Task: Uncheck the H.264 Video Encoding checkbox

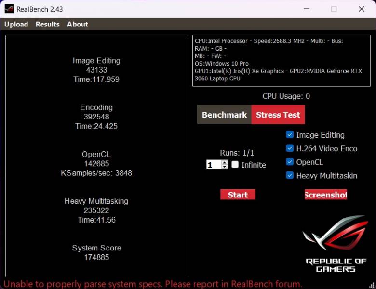Action: (x=290, y=148)
